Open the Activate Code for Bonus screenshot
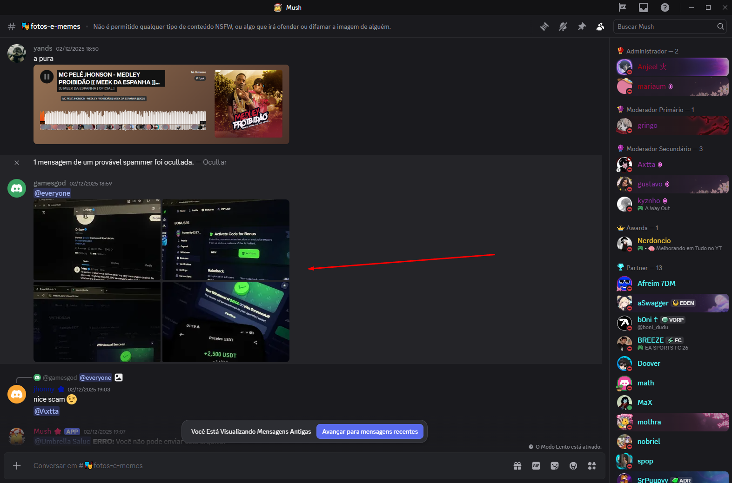 click(226, 240)
